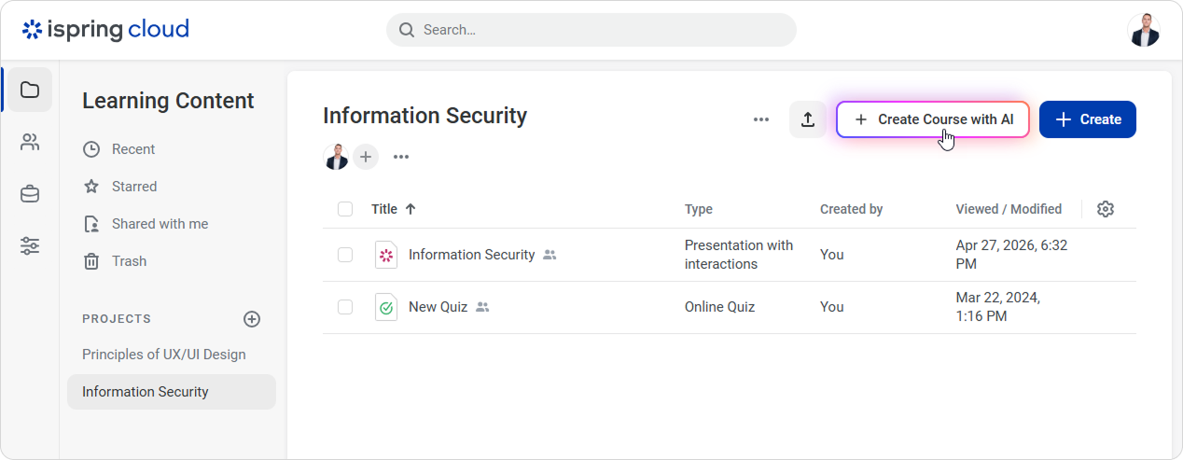Add a collaborator with plus beside avatar
The image size is (1183, 460).
click(366, 157)
